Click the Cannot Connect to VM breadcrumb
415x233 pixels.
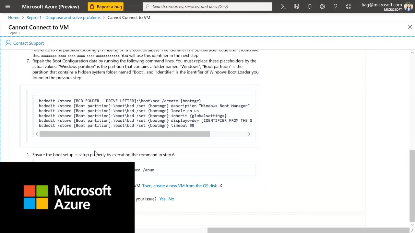pos(129,17)
